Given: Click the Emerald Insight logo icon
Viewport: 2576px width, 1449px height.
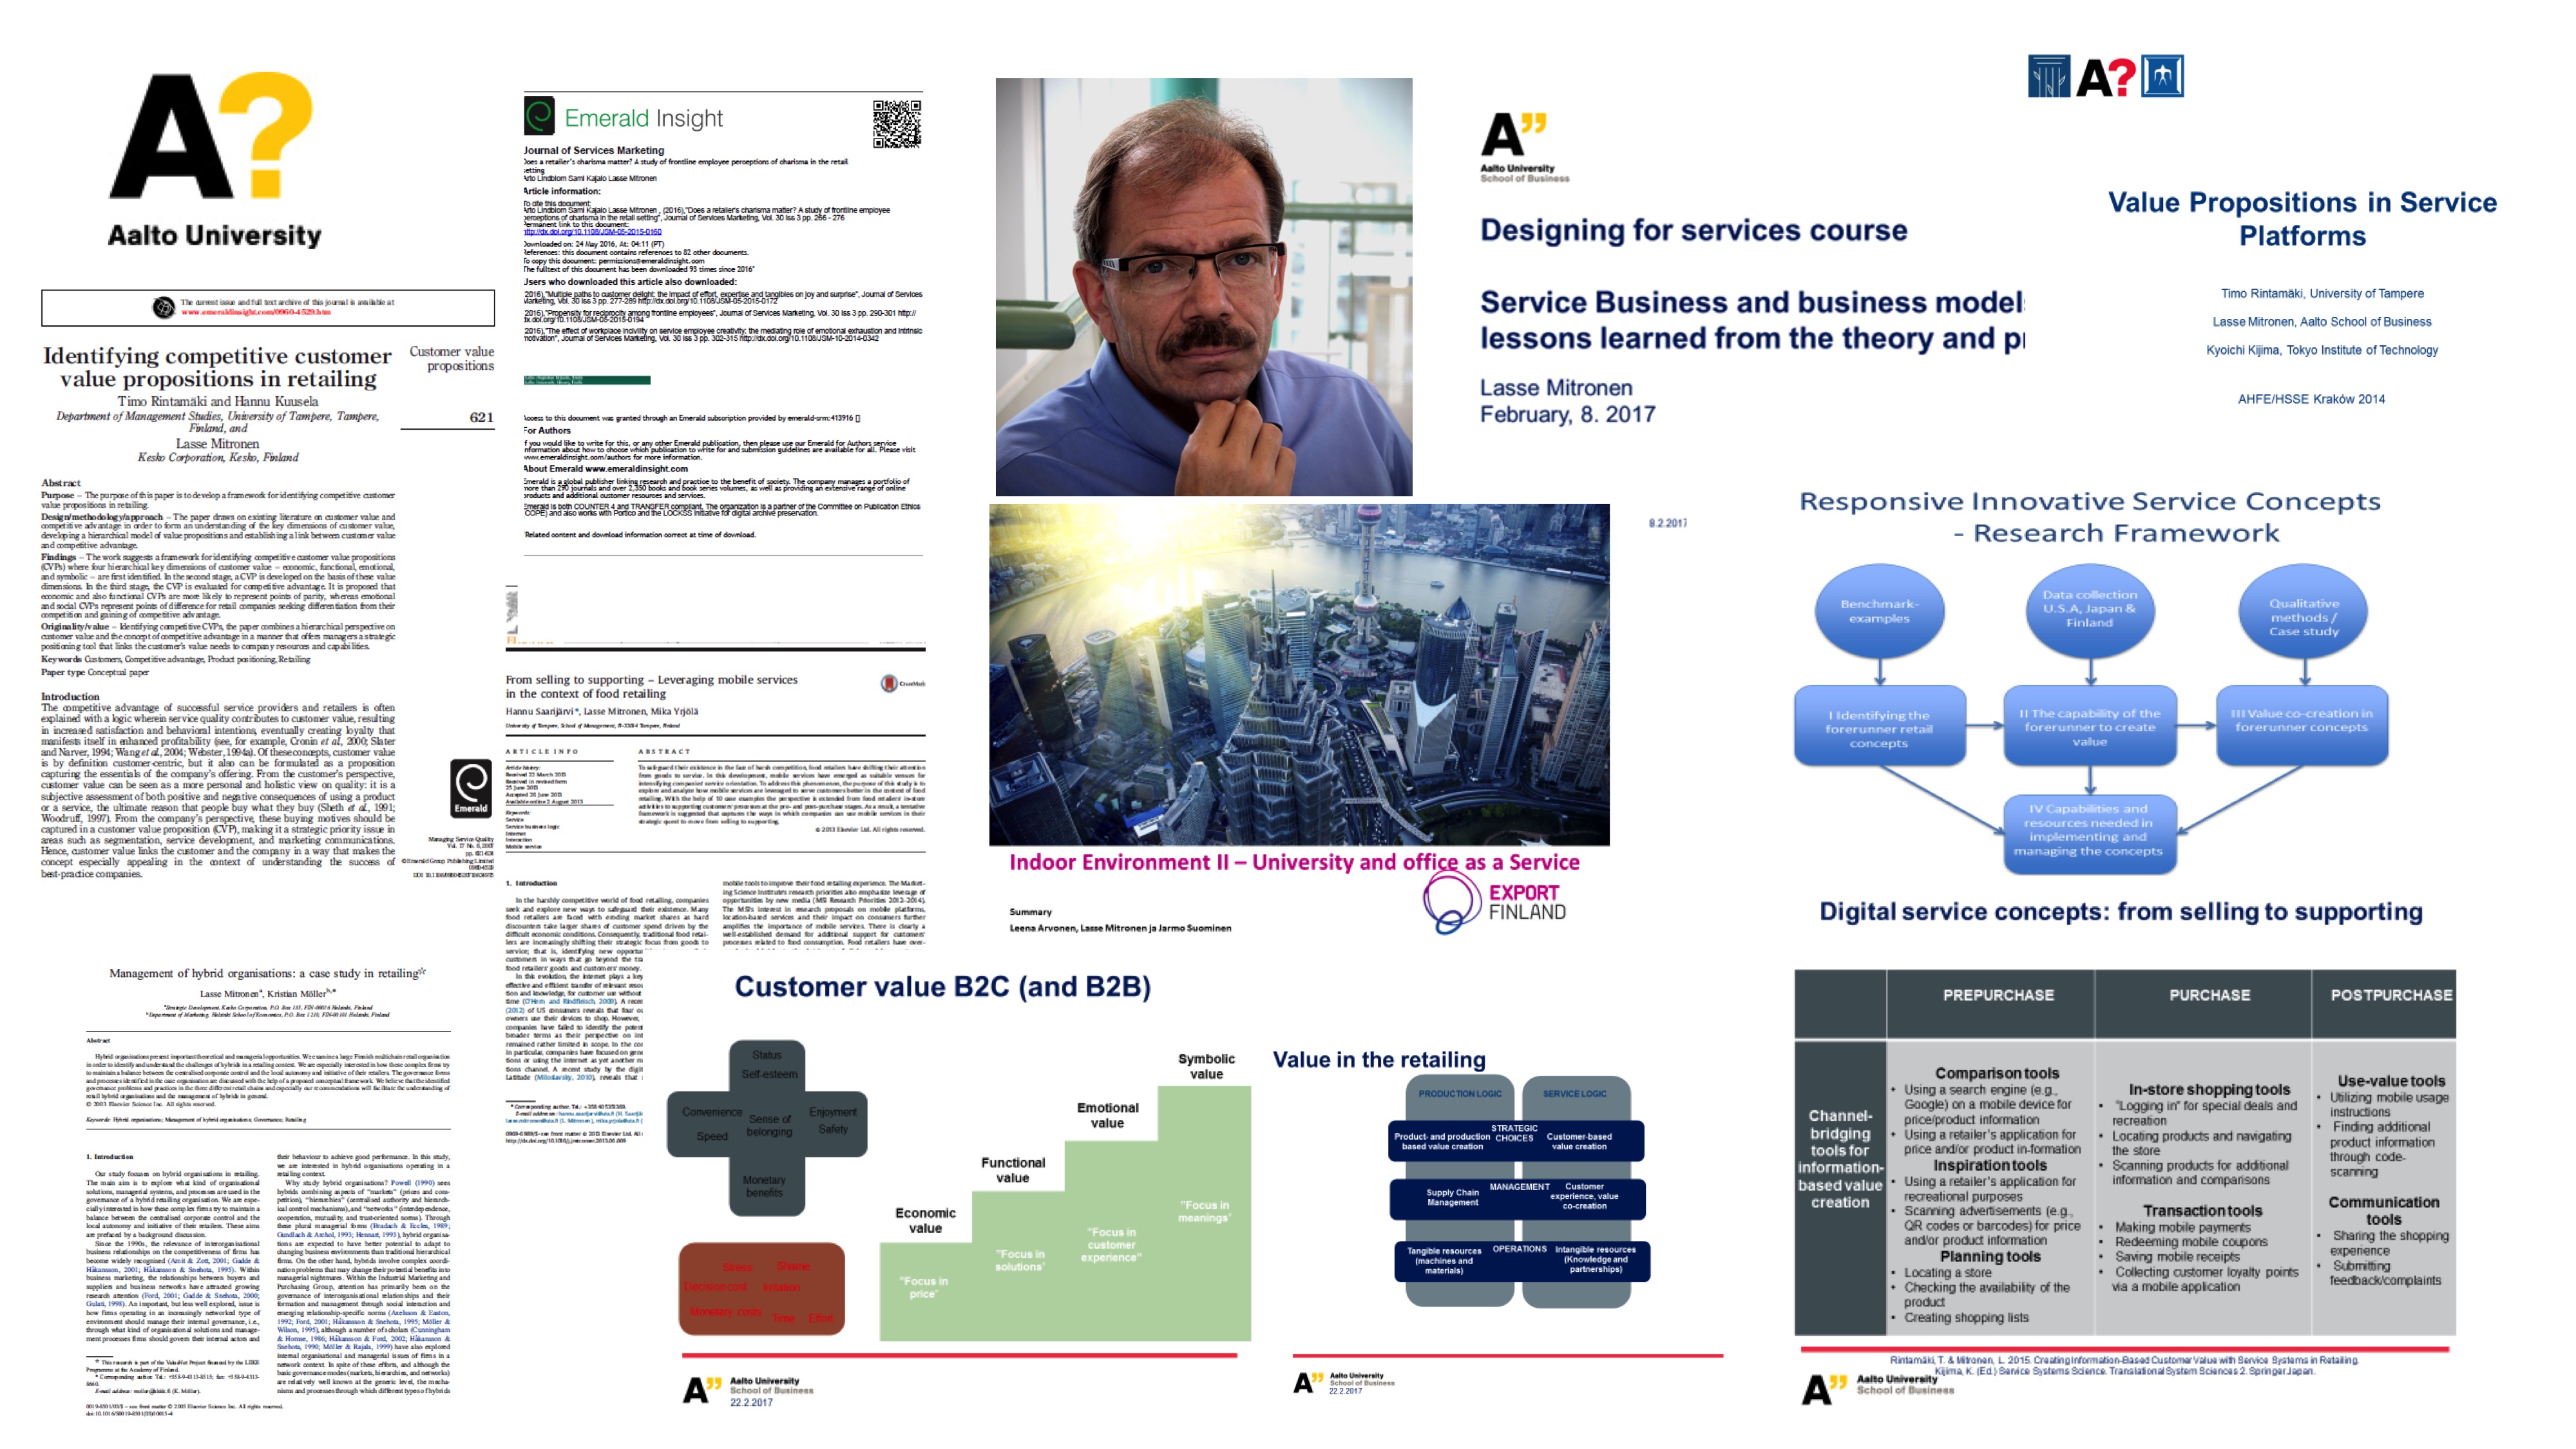Looking at the screenshot, I should tap(539, 117).
